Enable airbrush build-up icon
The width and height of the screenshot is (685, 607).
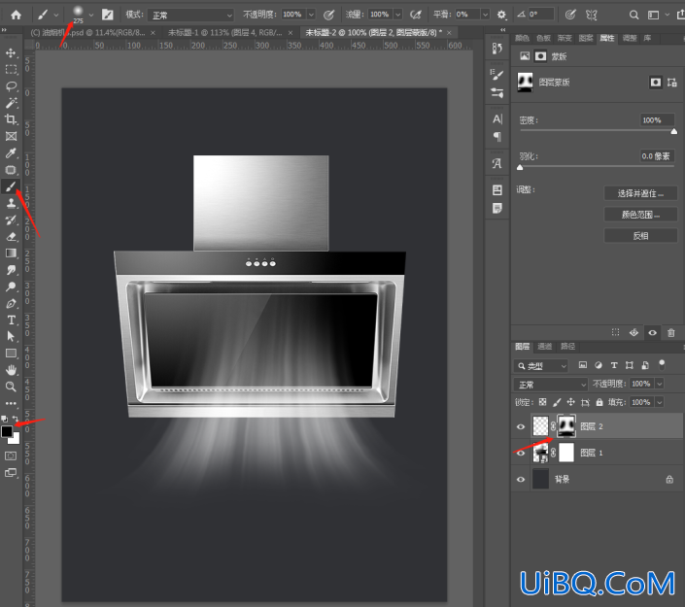pyautogui.click(x=416, y=15)
